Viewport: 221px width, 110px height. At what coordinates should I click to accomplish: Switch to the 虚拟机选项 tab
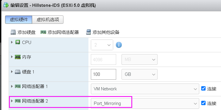coord(48,20)
